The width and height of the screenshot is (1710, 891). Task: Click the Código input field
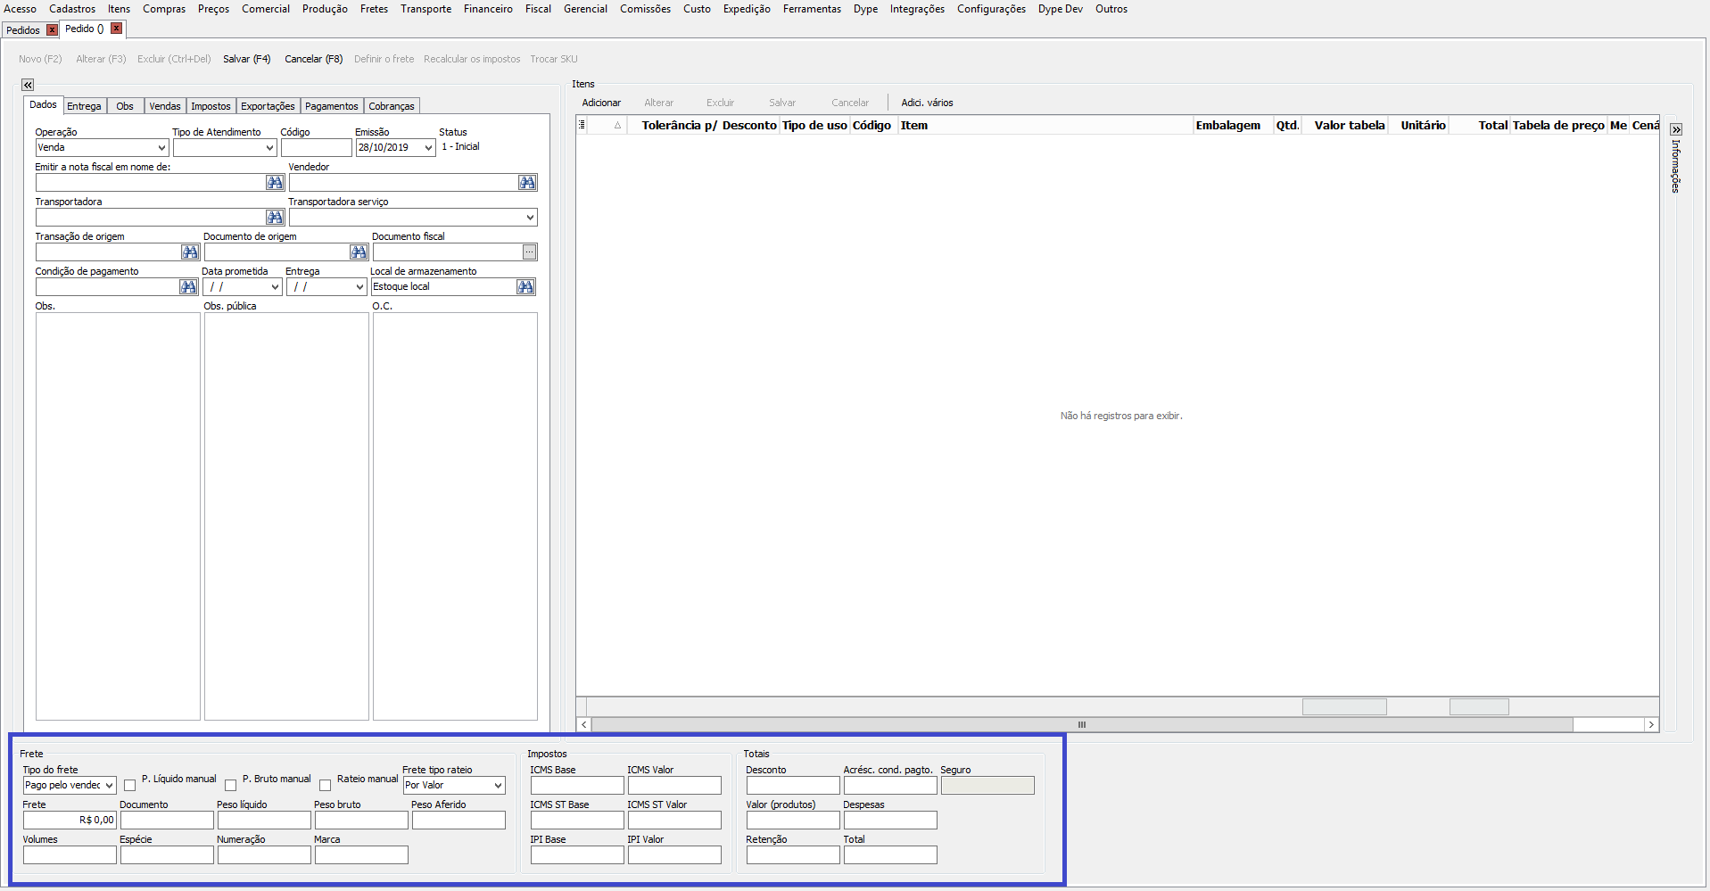pyautogui.click(x=316, y=148)
